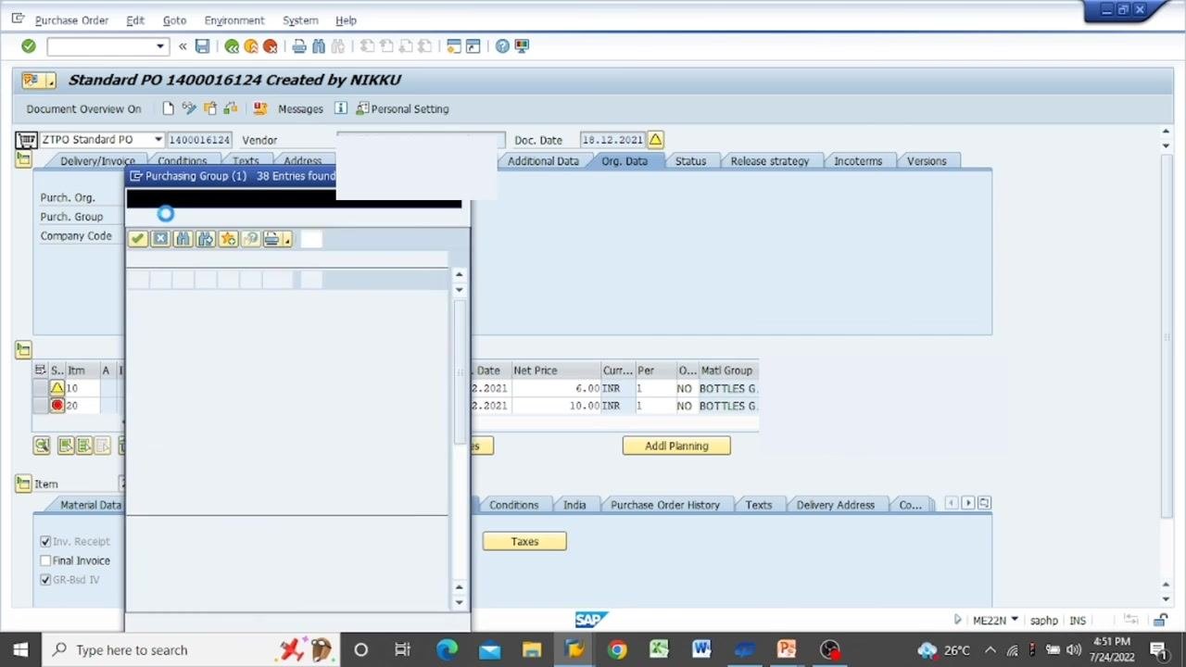The height and width of the screenshot is (667, 1186).
Task: Click the Create new document icon
Action: click(168, 108)
